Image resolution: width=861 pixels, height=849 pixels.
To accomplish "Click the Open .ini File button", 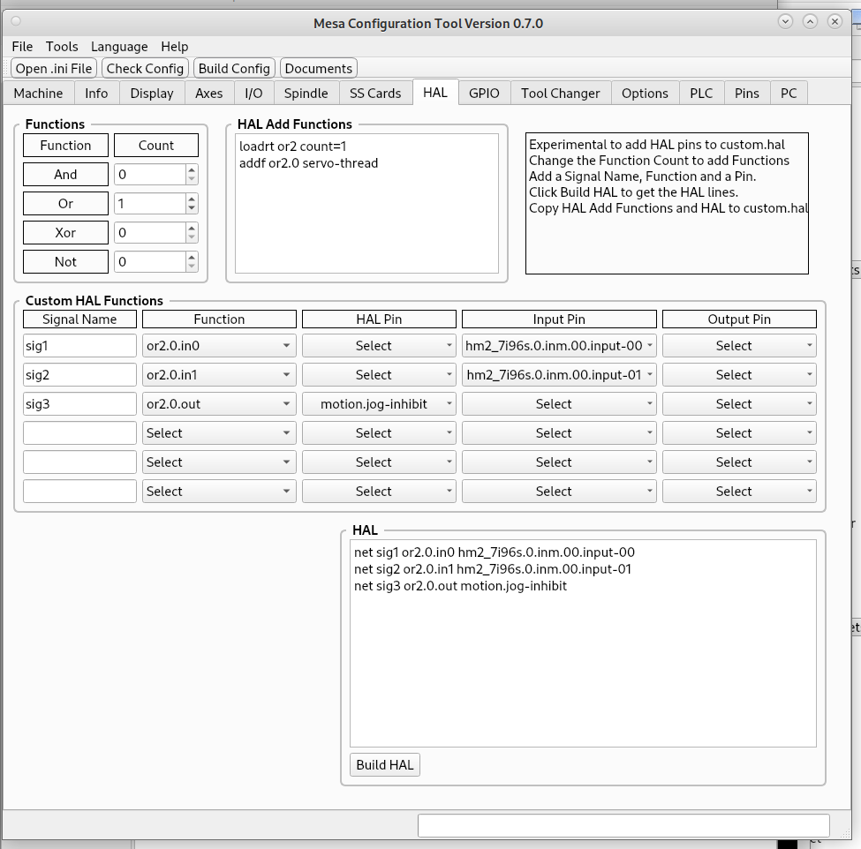I will 54,69.
